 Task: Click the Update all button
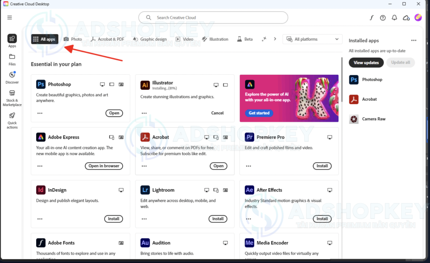pos(400,63)
